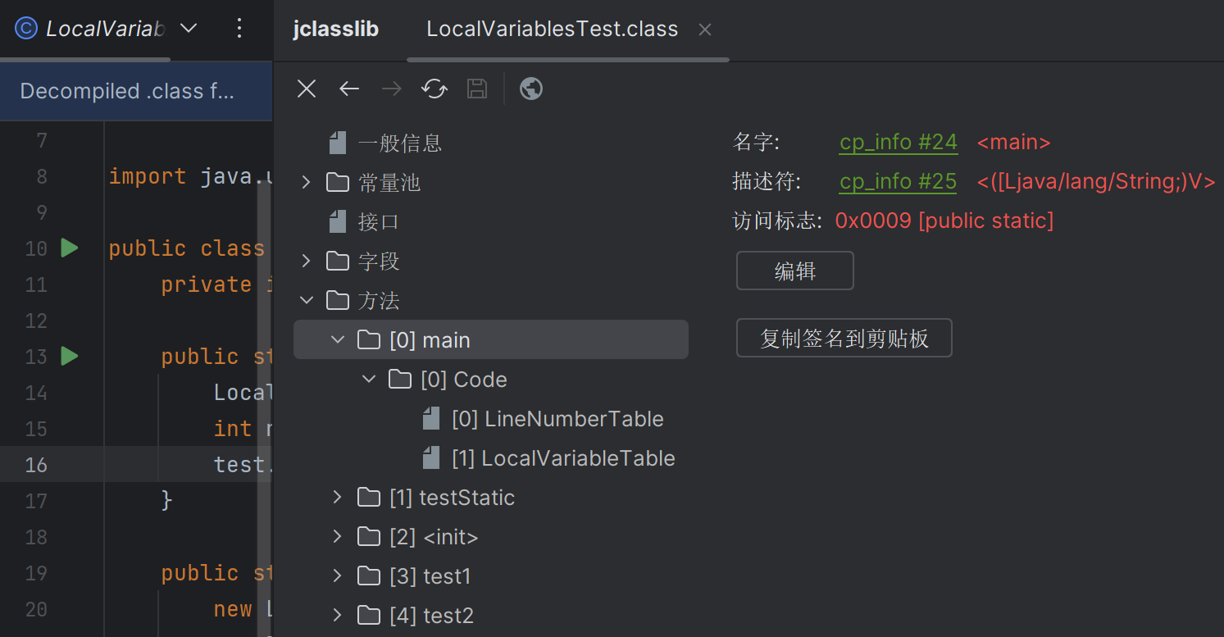Close the LocalVariablesTest.class tab
The width and height of the screenshot is (1224, 637).
pyautogui.click(x=705, y=30)
